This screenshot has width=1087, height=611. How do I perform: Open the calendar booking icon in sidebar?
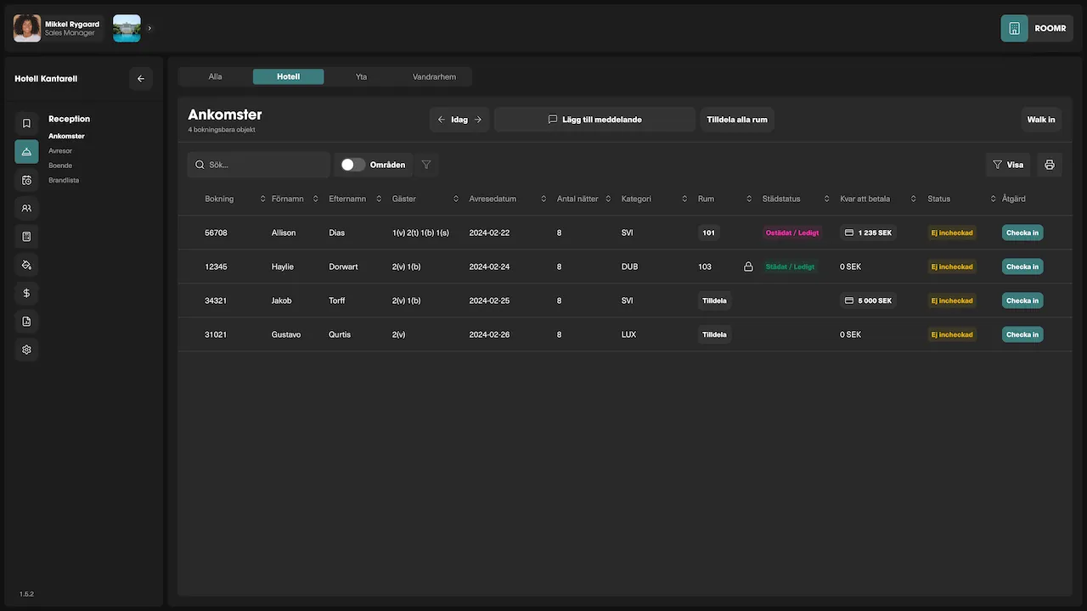click(x=26, y=179)
